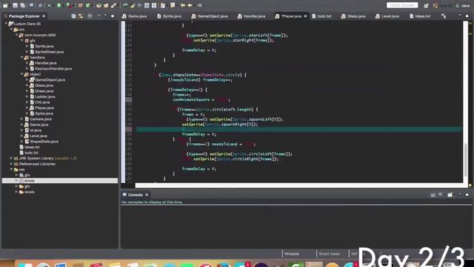Click the Run with coverage toolbar icon
Screen dimensions: 474x267
(69, 5)
